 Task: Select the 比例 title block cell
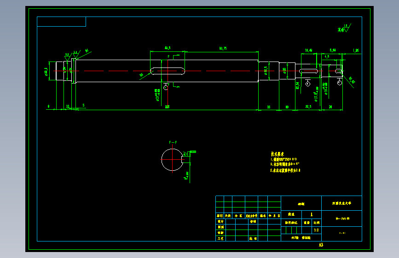316,223
